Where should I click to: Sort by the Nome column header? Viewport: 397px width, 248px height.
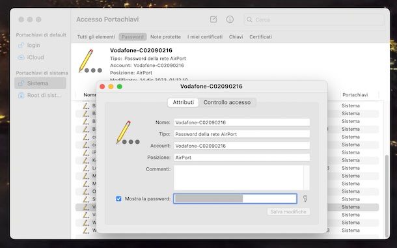click(89, 95)
